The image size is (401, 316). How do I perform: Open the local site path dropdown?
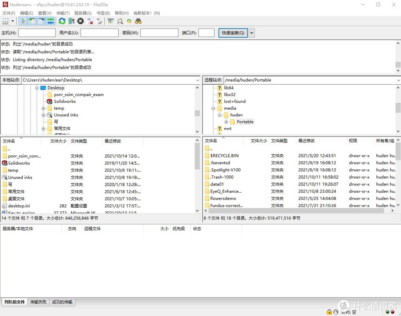(x=197, y=80)
